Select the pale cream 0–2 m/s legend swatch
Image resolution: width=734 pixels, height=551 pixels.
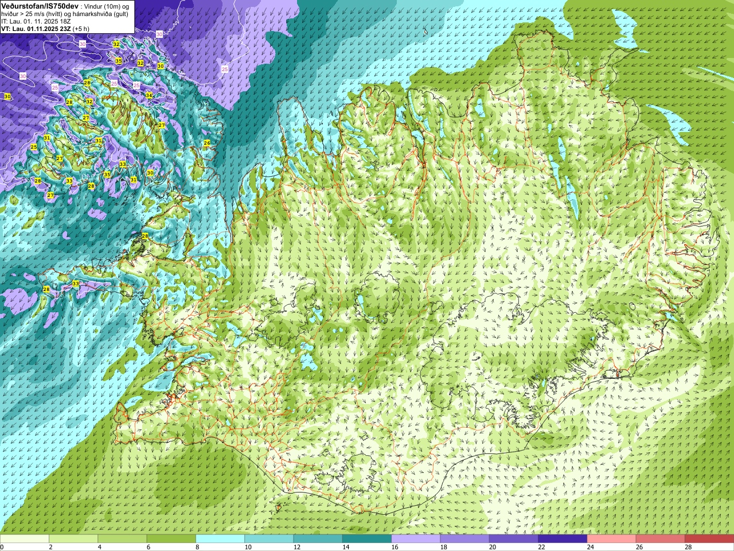[25, 539]
